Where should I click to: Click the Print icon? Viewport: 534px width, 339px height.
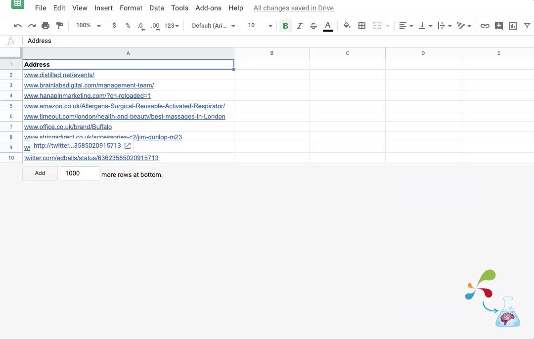[x=45, y=26]
